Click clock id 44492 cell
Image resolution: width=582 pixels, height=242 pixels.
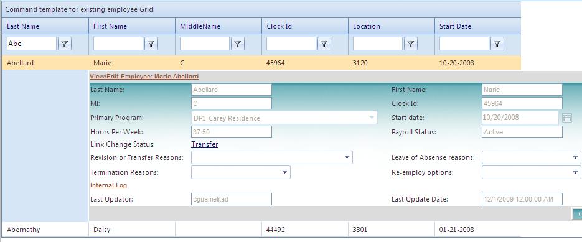pyautogui.click(x=305, y=230)
